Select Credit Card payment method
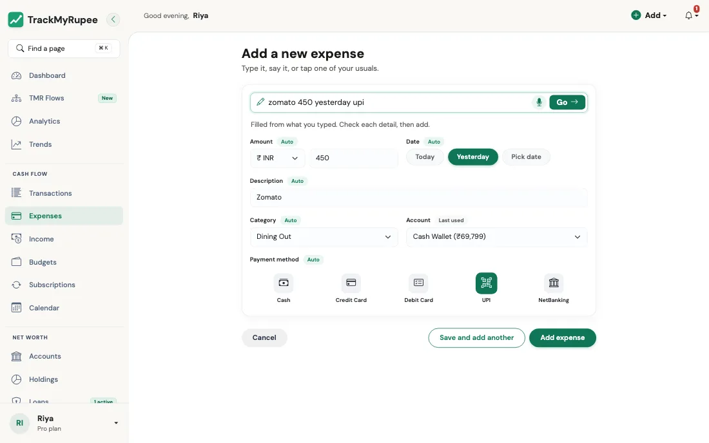Screen dimensions: 709x443 [x=351, y=288]
